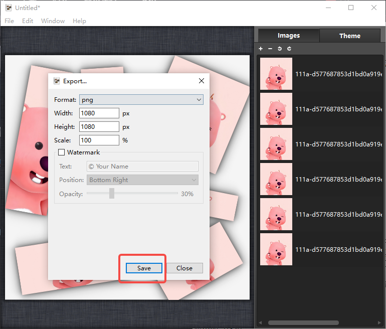Click the scrollbar right arrow in Images panel
Viewport: 386px width, 329px height.
pyautogui.click(x=379, y=322)
